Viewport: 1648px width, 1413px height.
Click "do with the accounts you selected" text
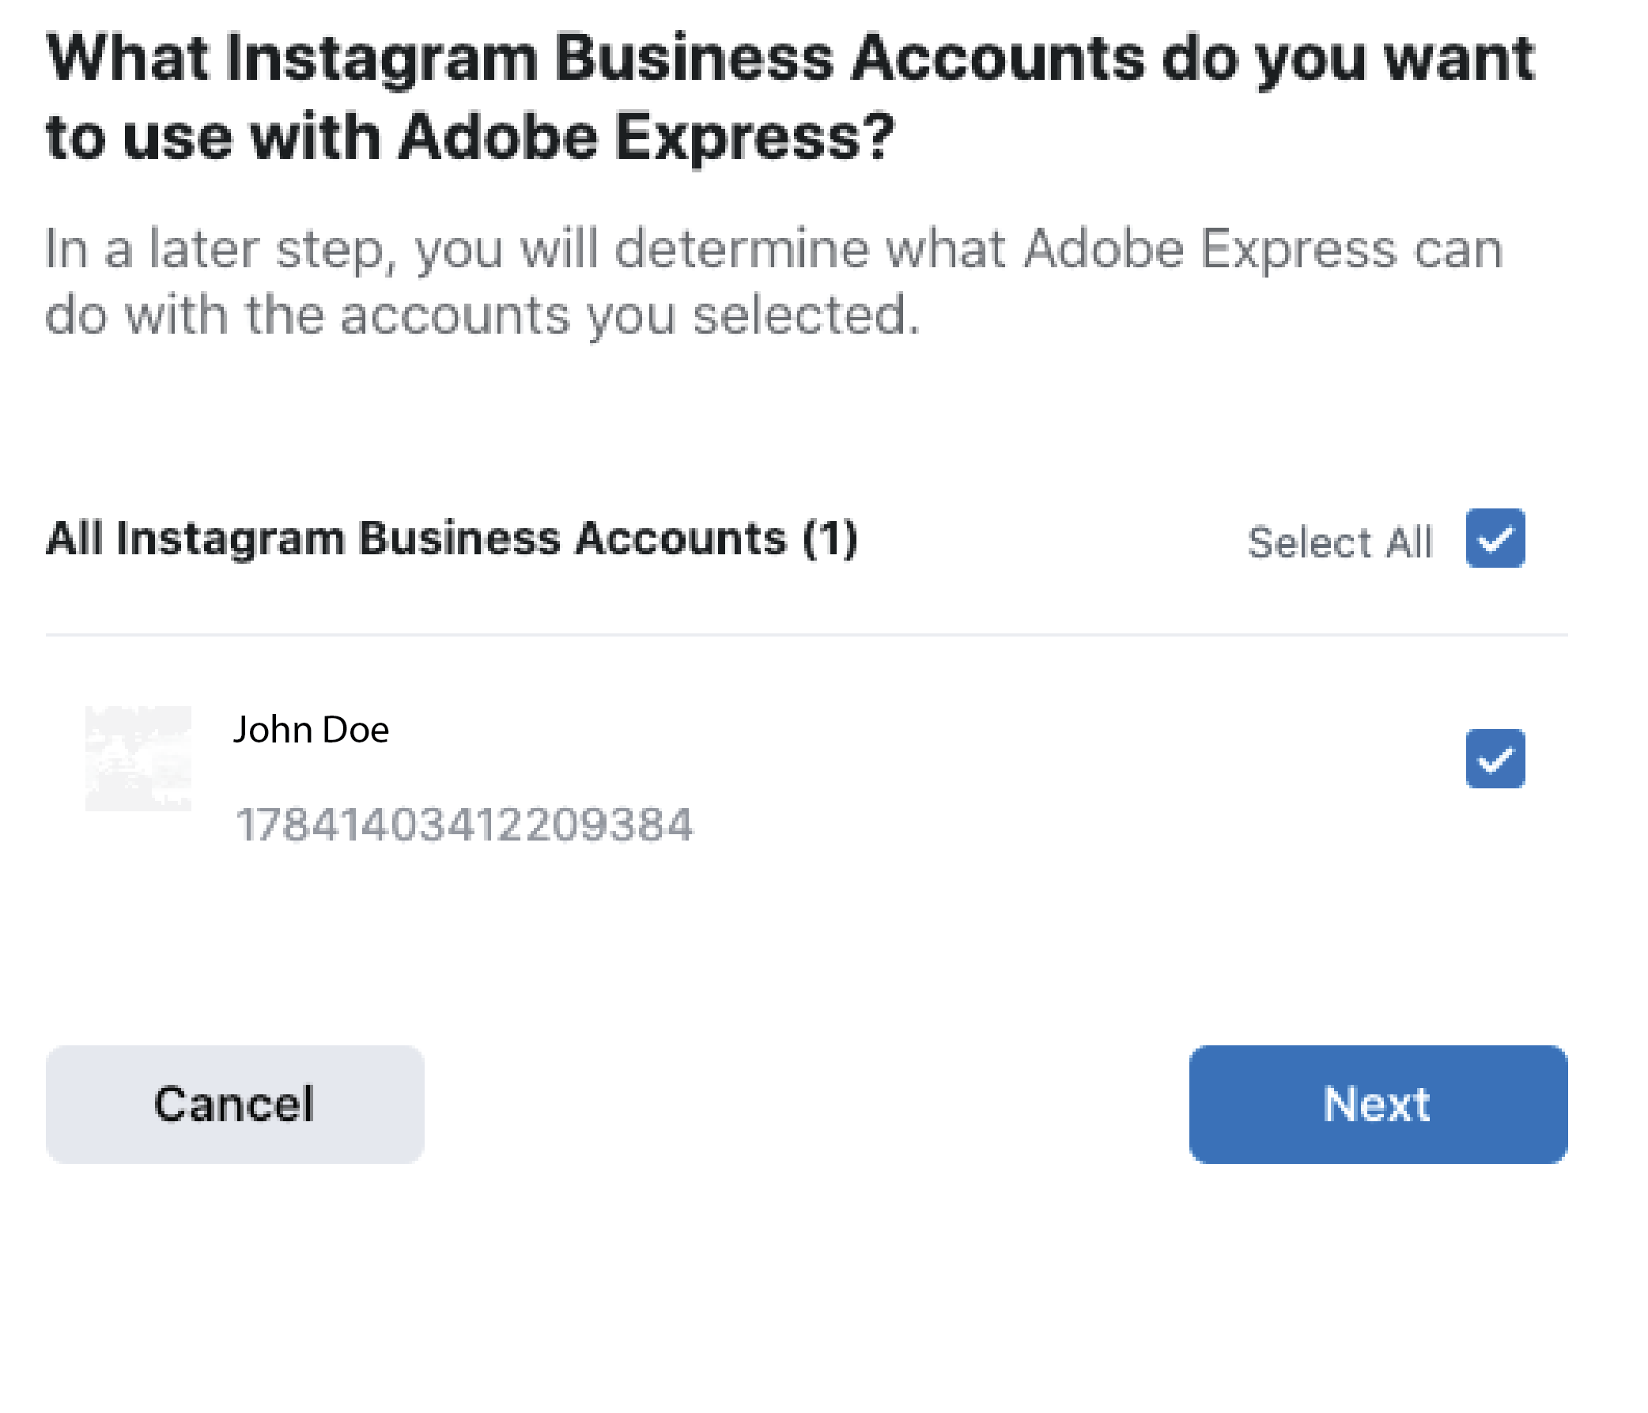pos(482,315)
